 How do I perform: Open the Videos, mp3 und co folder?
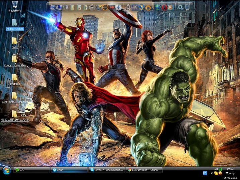15,60
